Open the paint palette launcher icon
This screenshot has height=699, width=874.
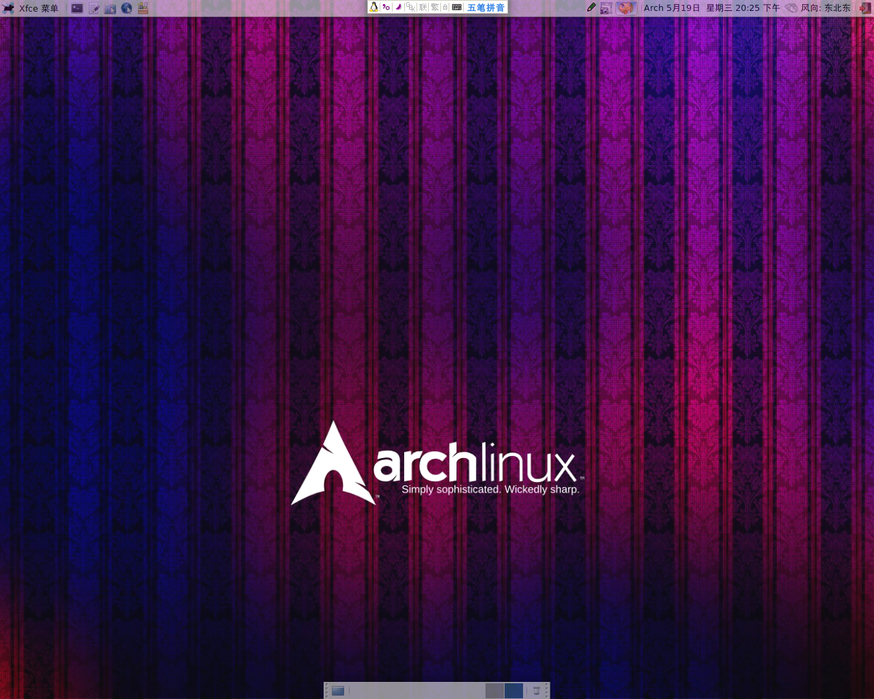143,8
